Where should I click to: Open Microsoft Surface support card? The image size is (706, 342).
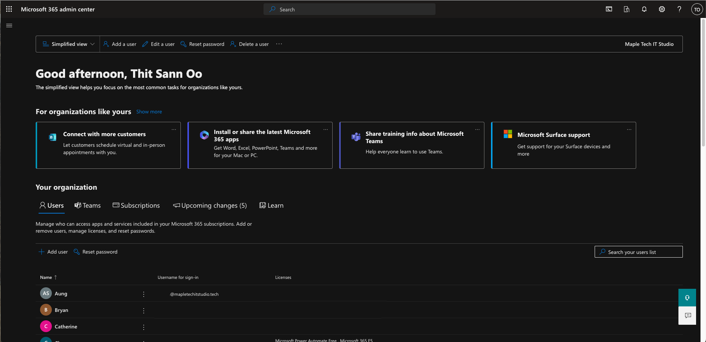pos(564,145)
